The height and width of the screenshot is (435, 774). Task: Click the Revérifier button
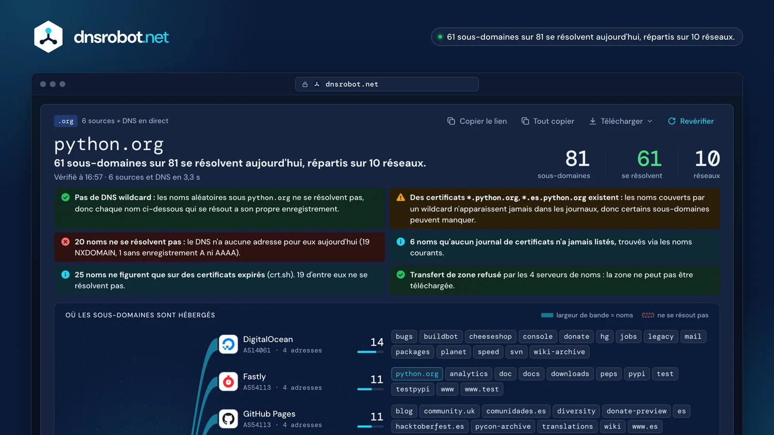(691, 121)
